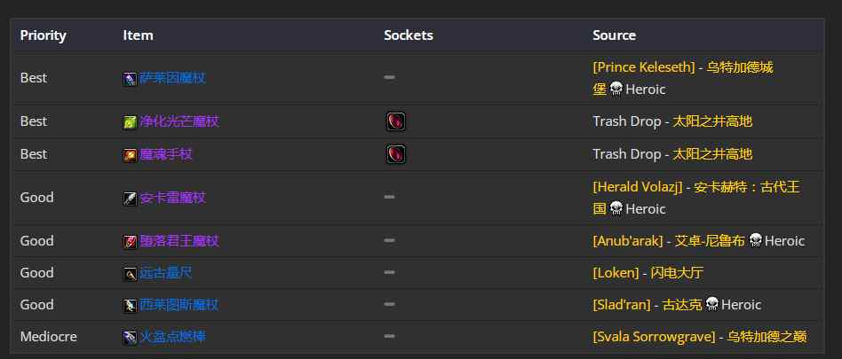842x359 pixels.
Task: Click the red gem socket for 魔魂手杖
Action: 396,154
